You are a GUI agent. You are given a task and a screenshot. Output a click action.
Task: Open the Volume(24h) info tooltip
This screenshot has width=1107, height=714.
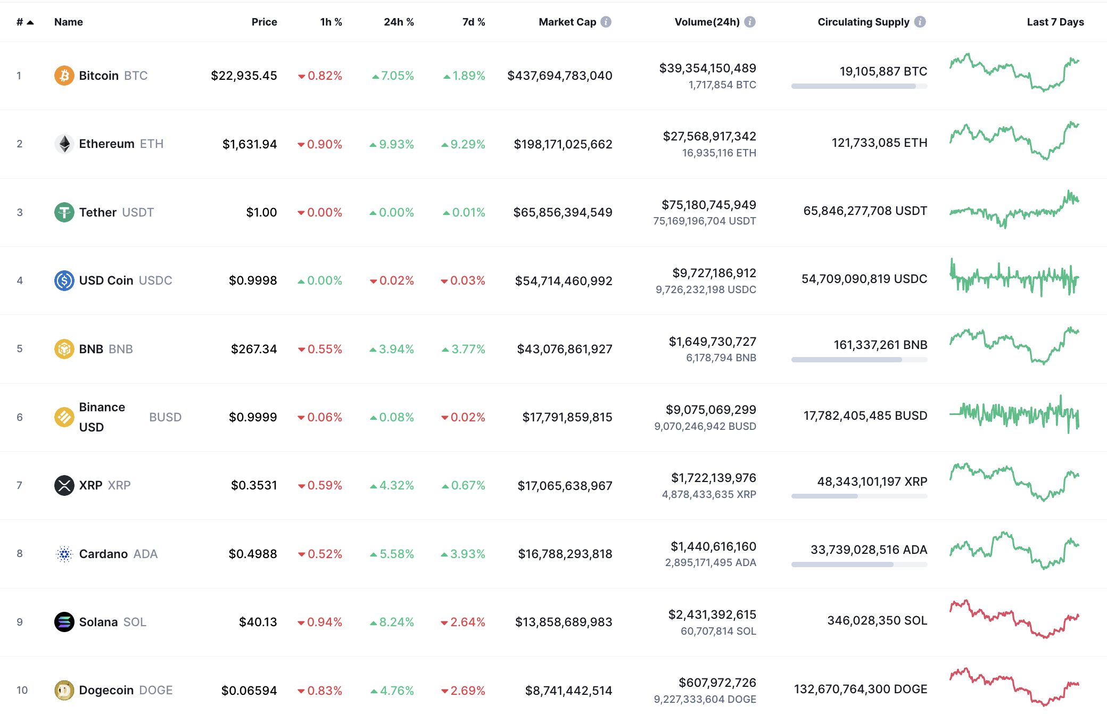click(x=750, y=22)
